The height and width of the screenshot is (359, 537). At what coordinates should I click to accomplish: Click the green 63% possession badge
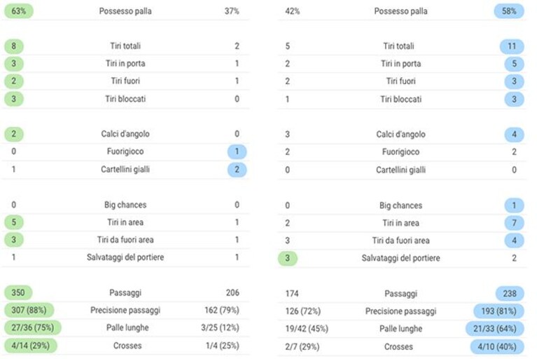coord(18,11)
